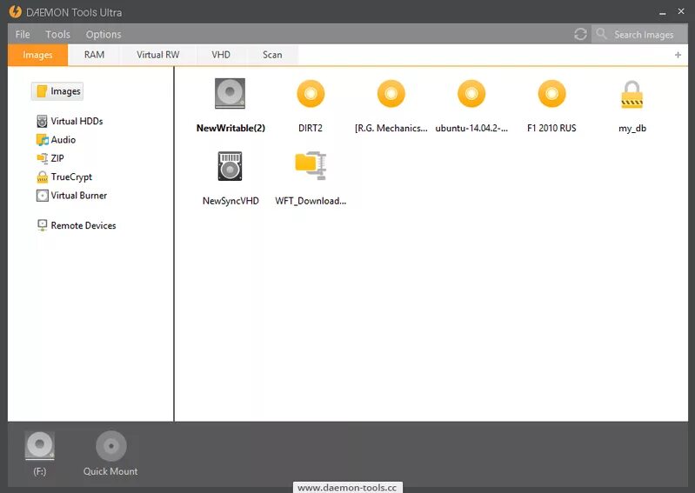The image size is (695, 493).
Task: Focus the Search Images field
Action: (639, 34)
